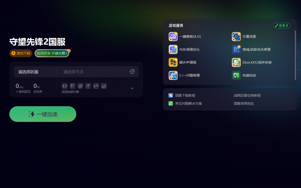Click the green 提需求 feedback button

(x=282, y=26)
